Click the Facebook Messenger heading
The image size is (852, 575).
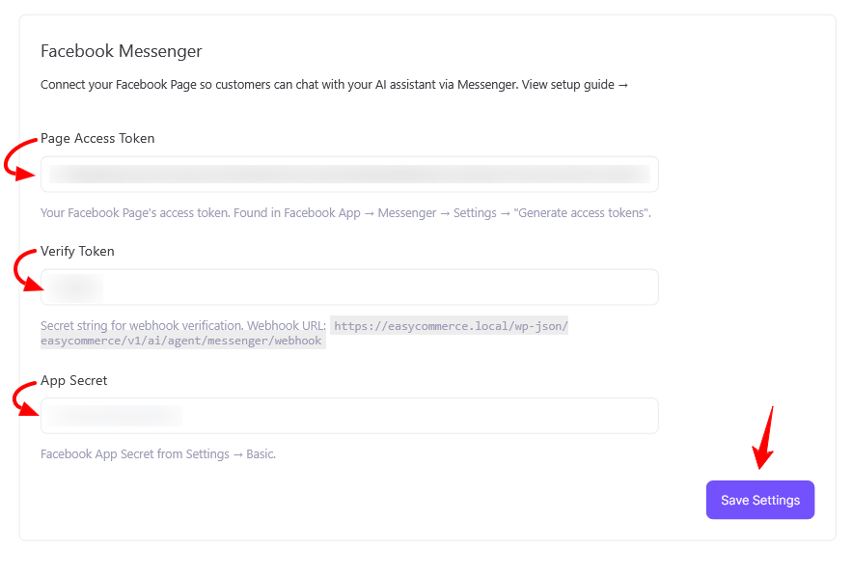tap(122, 51)
